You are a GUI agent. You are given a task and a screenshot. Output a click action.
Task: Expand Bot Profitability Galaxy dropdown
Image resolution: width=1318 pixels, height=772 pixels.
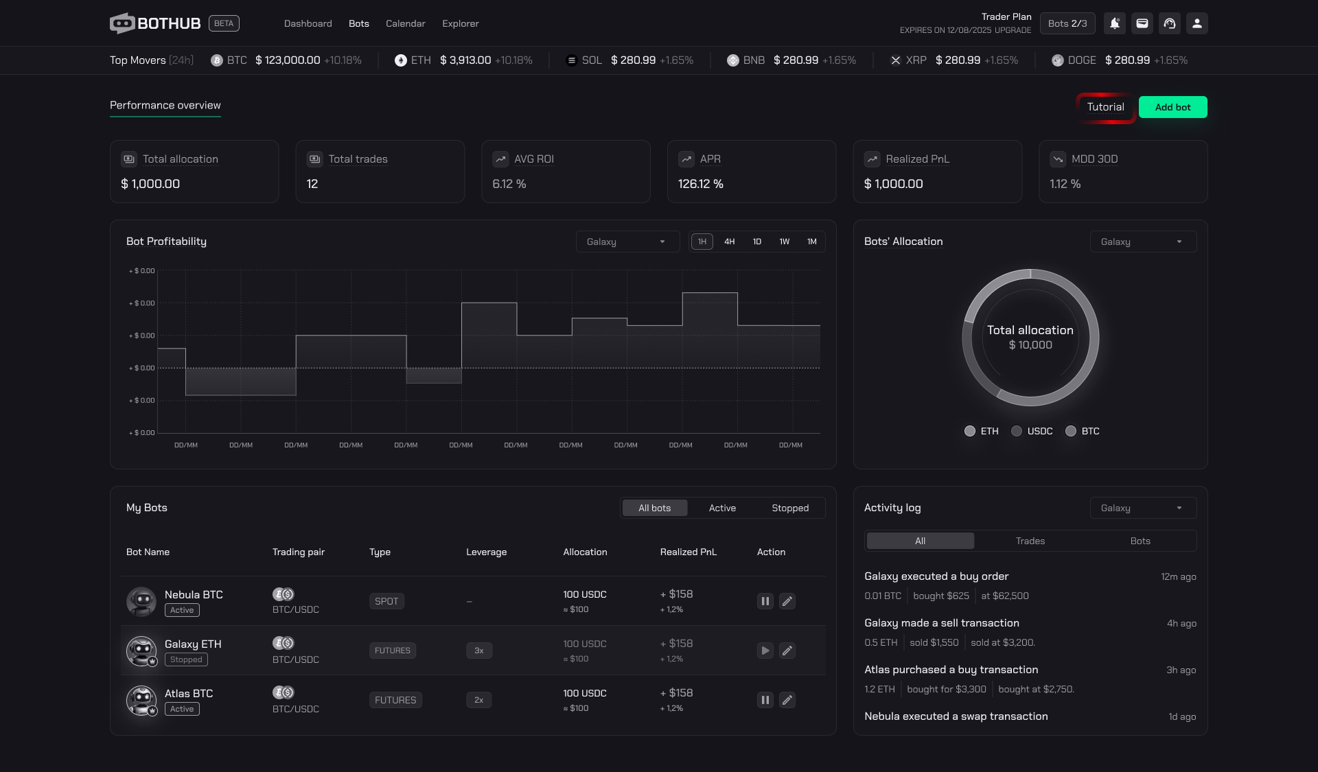(x=627, y=242)
